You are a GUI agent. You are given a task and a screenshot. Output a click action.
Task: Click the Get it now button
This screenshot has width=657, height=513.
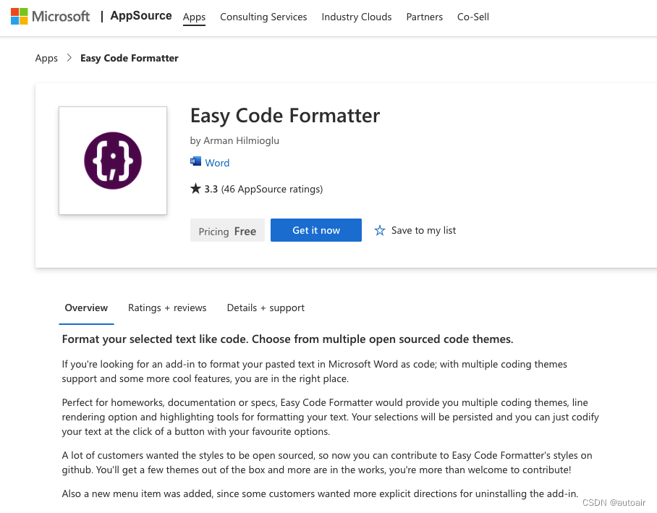315,230
